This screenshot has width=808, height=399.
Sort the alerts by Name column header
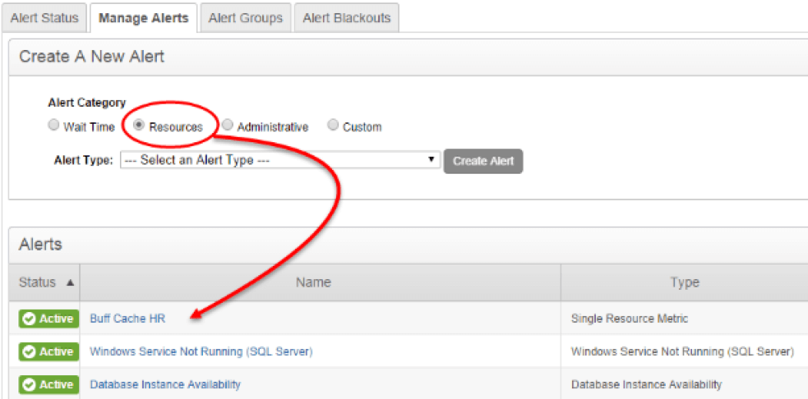click(314, 282)
